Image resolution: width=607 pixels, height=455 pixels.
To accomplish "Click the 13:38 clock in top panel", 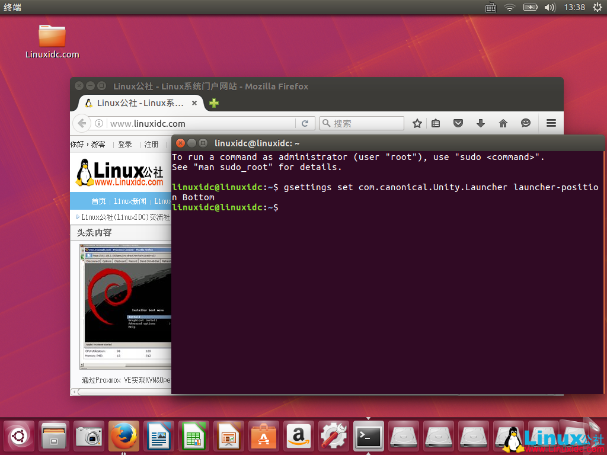I will [574, 7].
